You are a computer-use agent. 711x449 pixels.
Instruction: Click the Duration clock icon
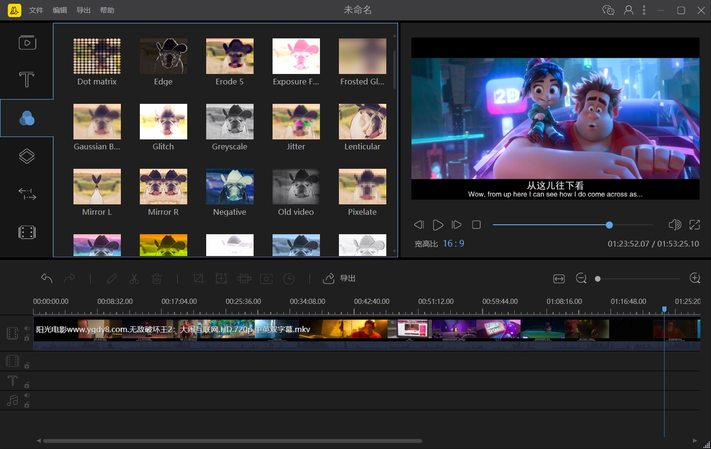pos(289,279)
